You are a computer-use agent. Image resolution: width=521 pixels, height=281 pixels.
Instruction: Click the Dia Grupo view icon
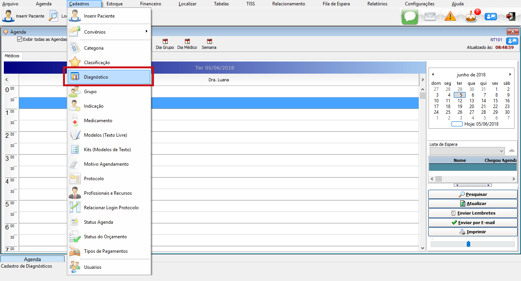click(x=165, y=42)
